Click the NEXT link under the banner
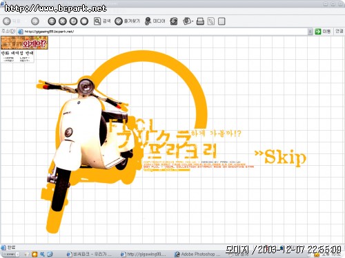 25,61
